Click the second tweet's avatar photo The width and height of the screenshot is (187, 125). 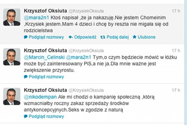tap(12, 57)
